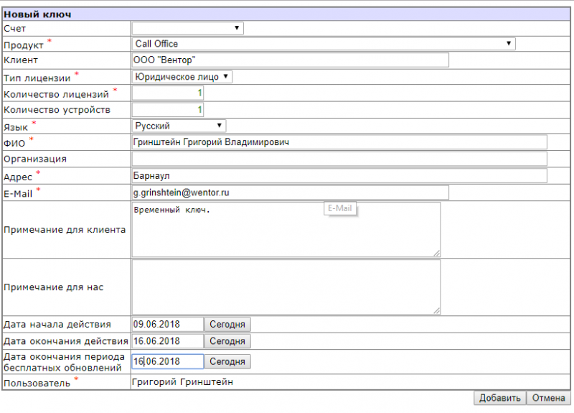Click the ФИО input field
This screenshot has width=574, height=413.
coord(339,142)
